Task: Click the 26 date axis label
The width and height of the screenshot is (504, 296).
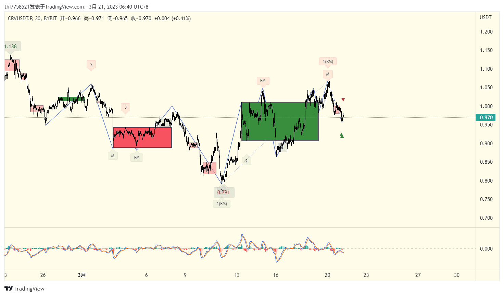Action: pos(43,275)
